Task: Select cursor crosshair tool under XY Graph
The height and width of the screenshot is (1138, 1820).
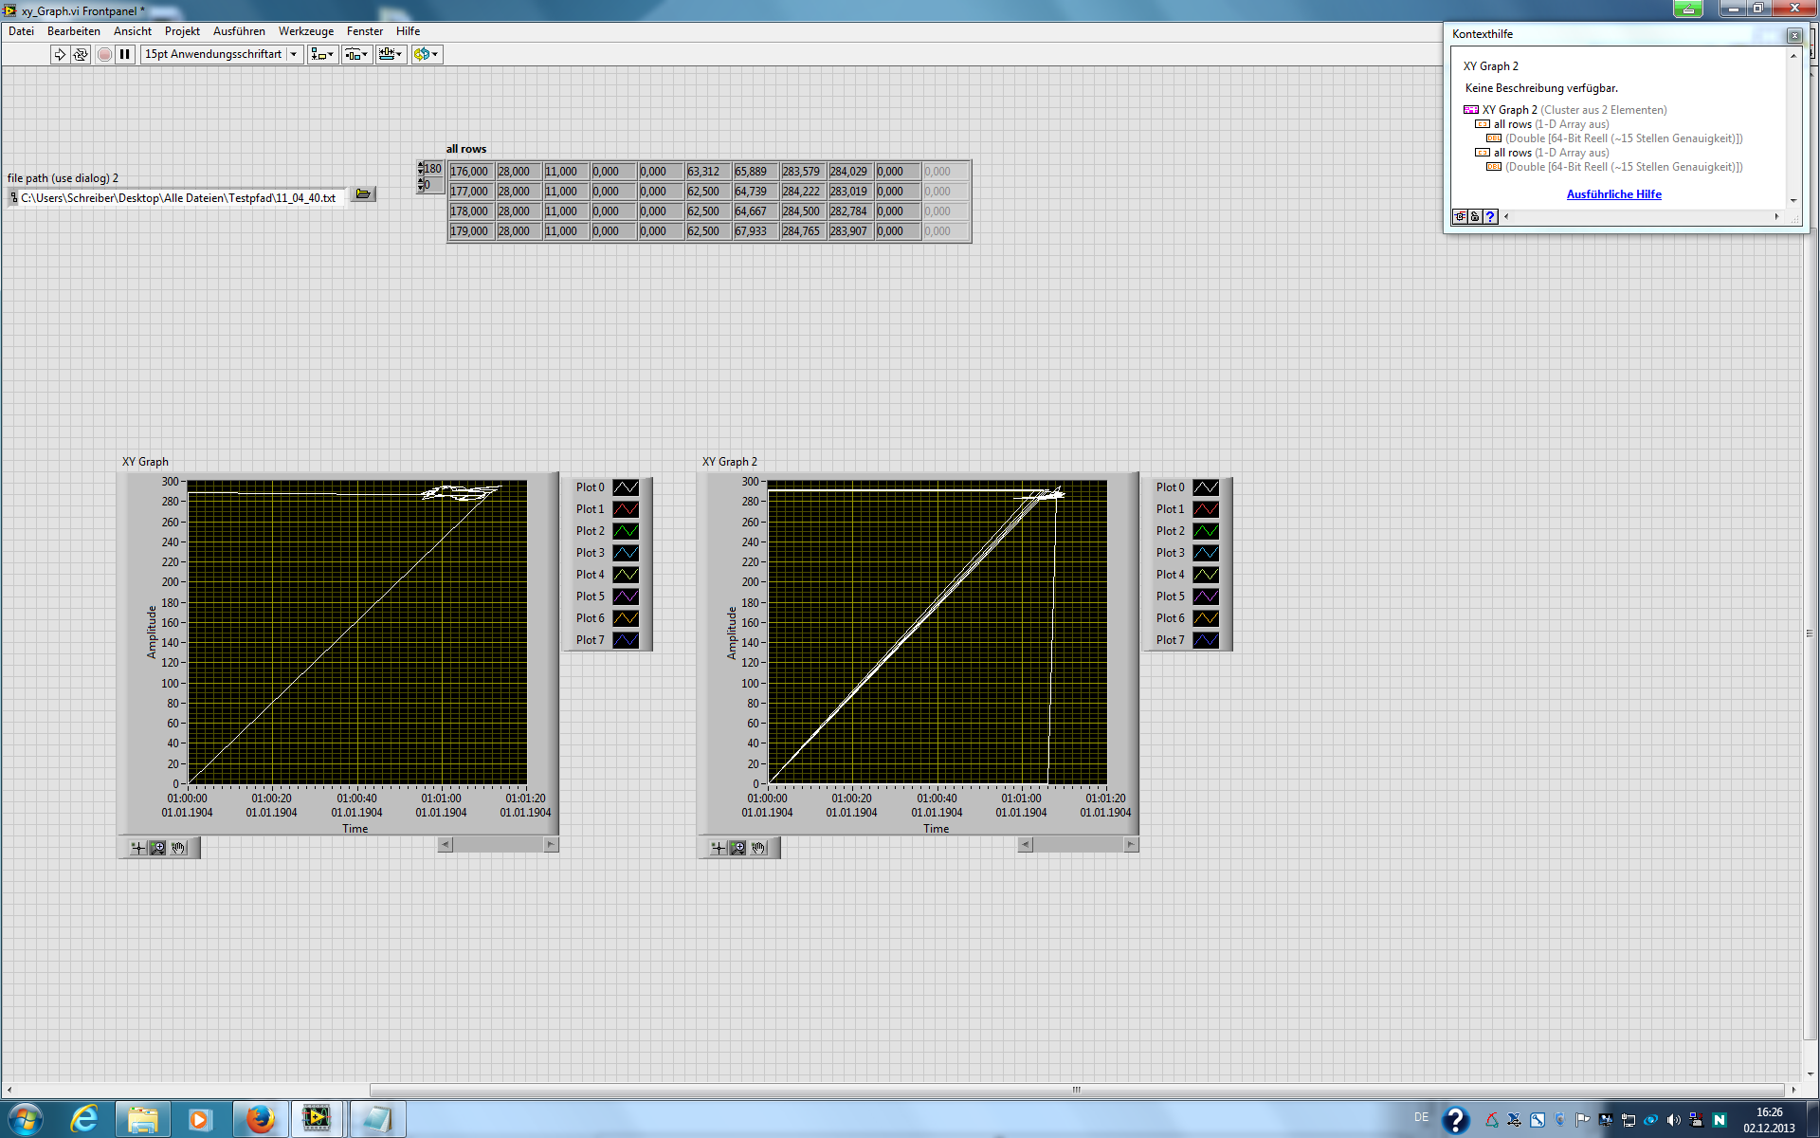Action: click(138, 848)
